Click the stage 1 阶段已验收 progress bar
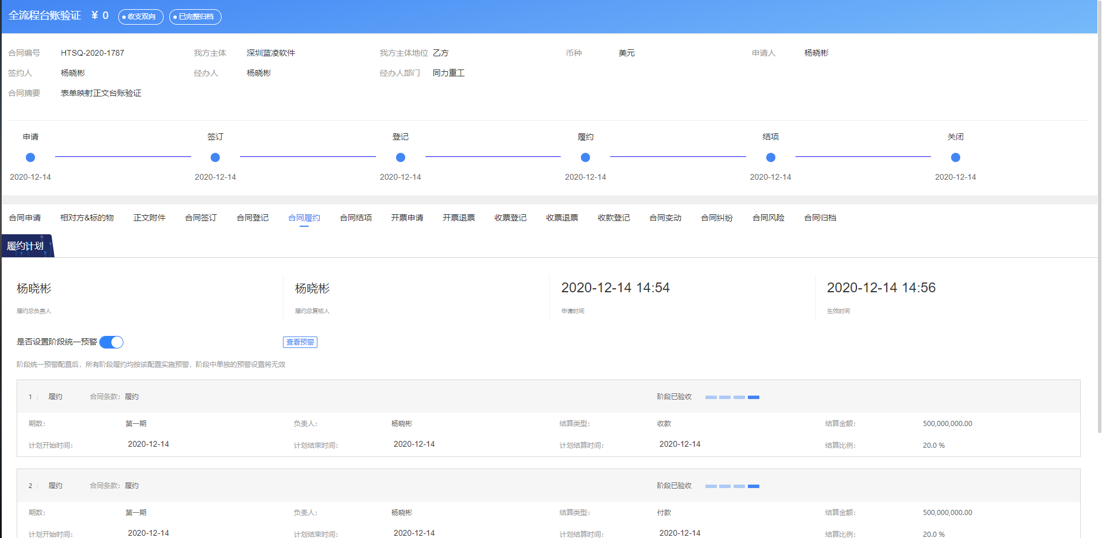 [732, 397]
